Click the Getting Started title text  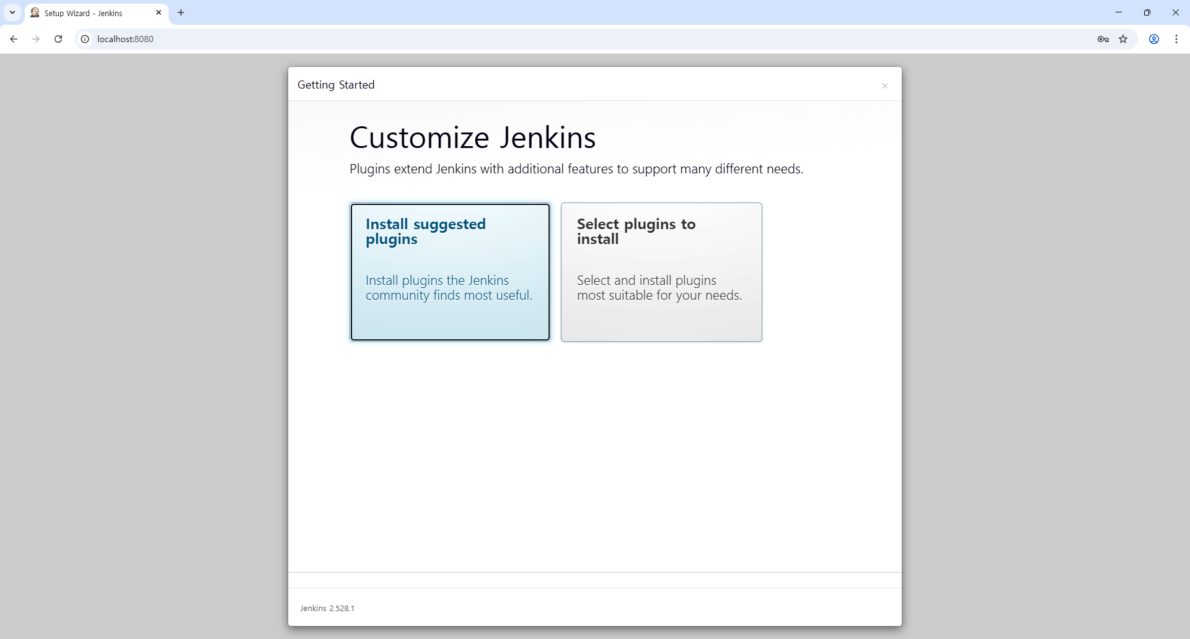336,85
